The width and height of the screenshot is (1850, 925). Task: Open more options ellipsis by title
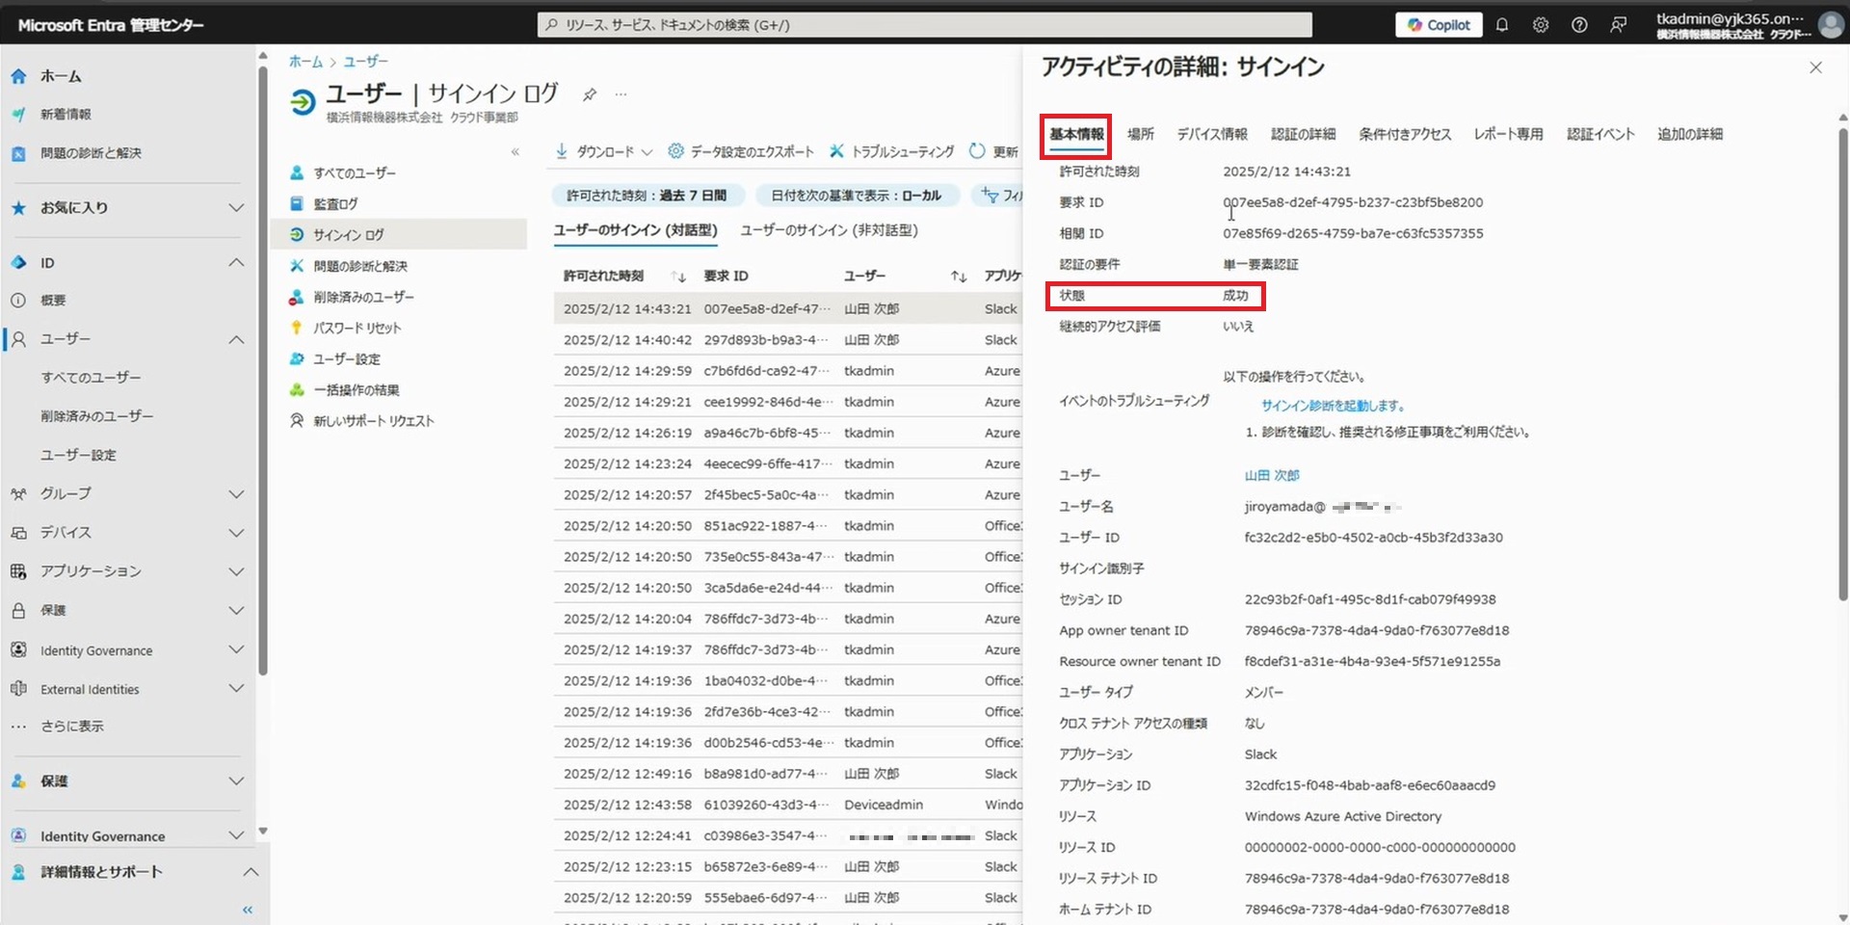pos(621,94)
